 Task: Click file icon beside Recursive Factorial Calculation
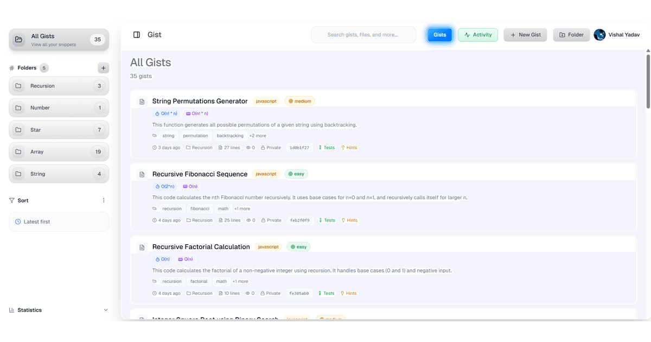pos(142,247)
